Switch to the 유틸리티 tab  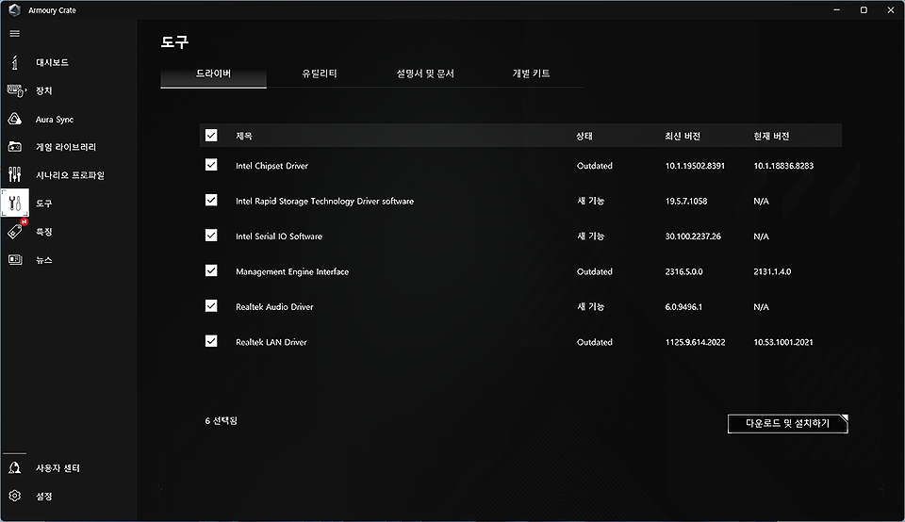pyautogui.click(x=320, y=73)
